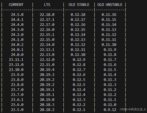Select old unstable version 0.11.15
This screenshot has height=113, width=147.
109,20
